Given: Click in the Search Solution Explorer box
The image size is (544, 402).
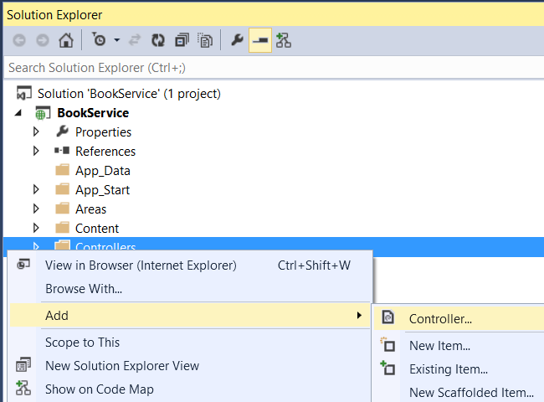Looking at the screenshot, I should click(x=251, y=67).
